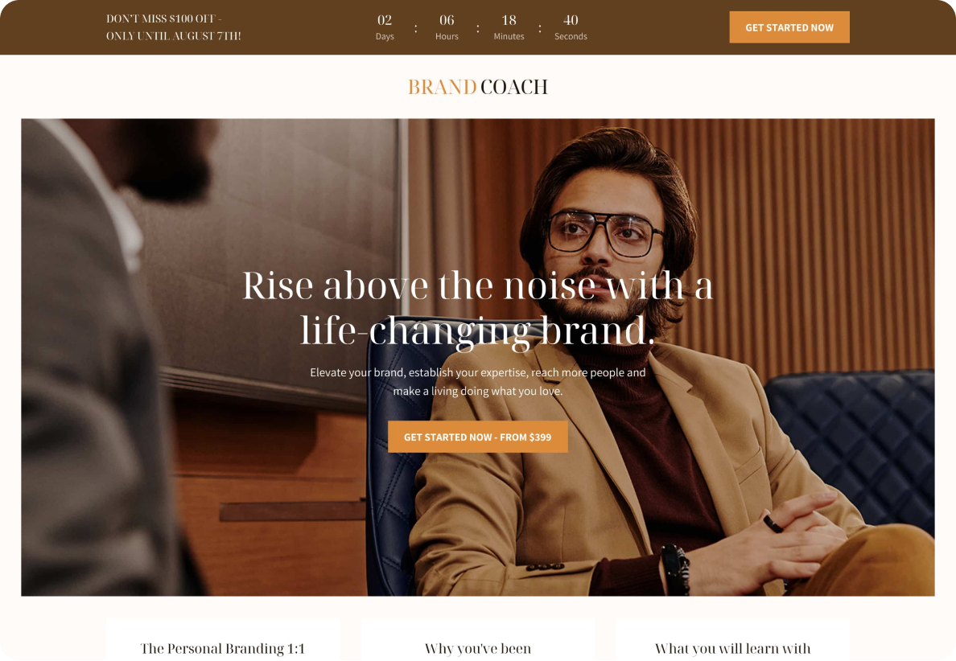Click the 'Hours' label in countdown
The height and width of the screenshot is (661, 956).
(447, 36)
